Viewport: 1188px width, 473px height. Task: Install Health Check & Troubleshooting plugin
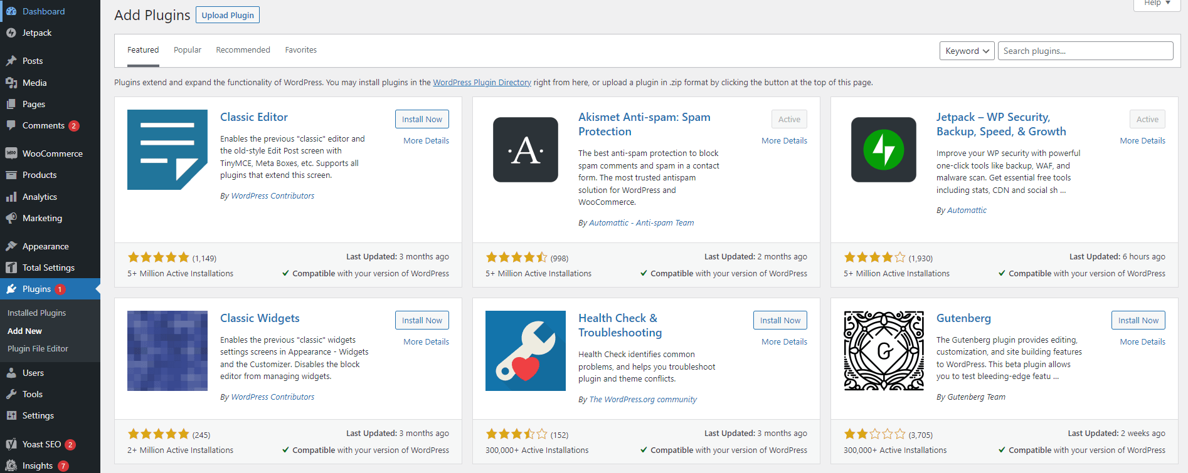point(780,320)
